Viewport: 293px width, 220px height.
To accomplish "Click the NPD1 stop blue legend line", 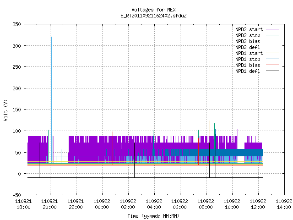I will tap(272, 59).
